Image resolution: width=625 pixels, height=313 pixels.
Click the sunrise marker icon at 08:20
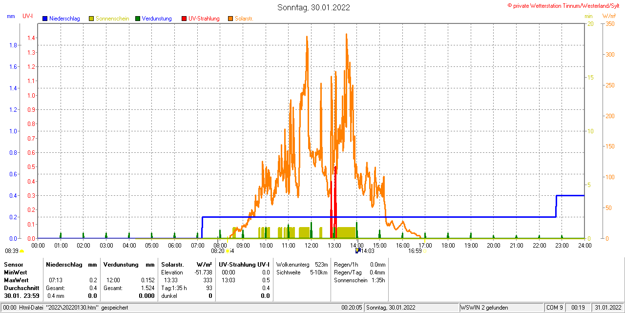click(x=228, y=251)
